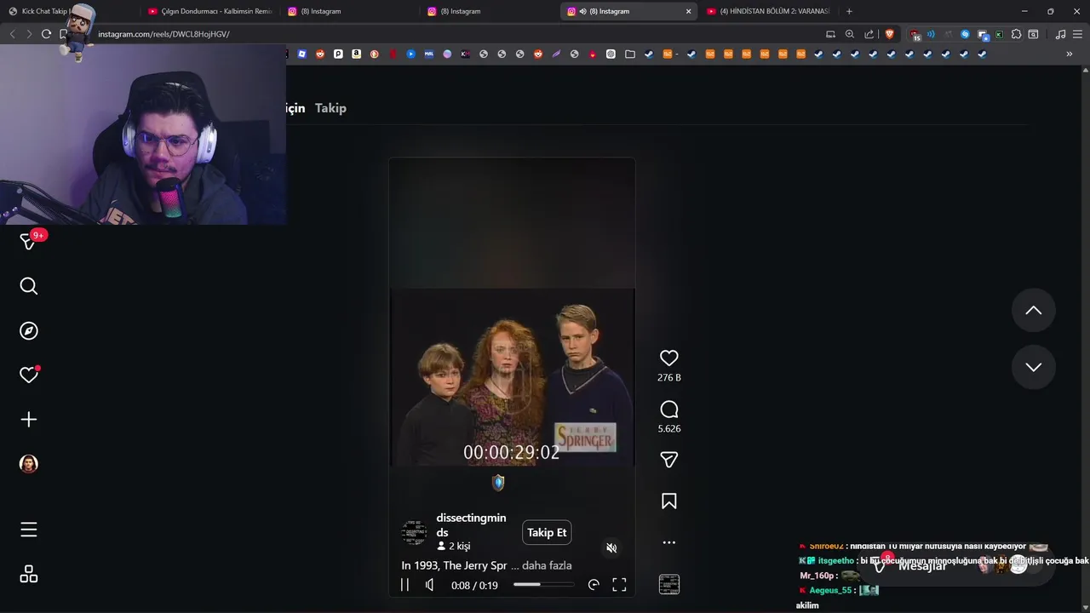Open the Brave main menu
This screenshot has height=613, width=1090.
[1077, 34]
